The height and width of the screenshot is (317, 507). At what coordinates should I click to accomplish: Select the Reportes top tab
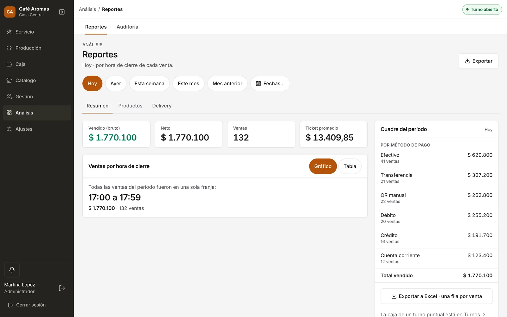96,27
